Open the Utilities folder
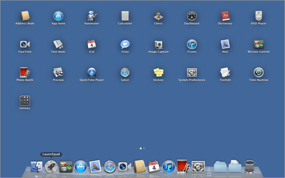 point(25,101)
